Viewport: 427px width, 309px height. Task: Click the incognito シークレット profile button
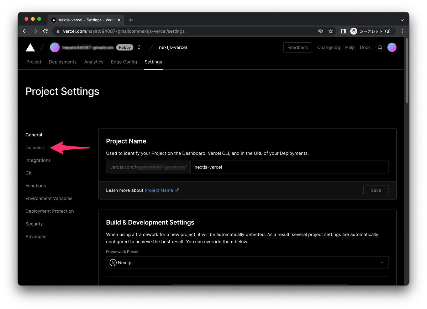(372, 31)
